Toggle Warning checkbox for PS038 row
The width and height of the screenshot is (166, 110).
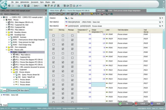click(x=63, y=44)
